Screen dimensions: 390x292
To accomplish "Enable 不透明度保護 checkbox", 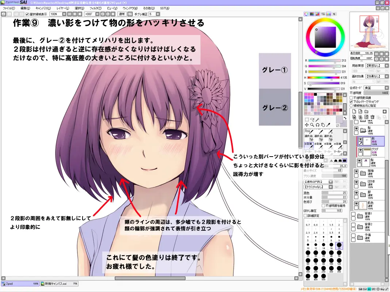I will click(x=351, y=98).
